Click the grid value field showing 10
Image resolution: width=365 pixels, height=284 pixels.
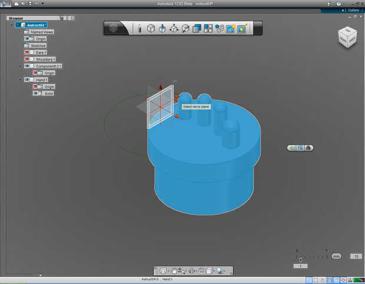(356, 256)
